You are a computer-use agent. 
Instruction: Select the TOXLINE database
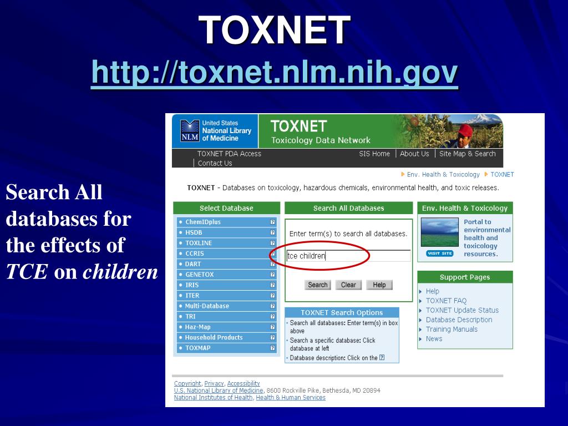tap(199, 243)
